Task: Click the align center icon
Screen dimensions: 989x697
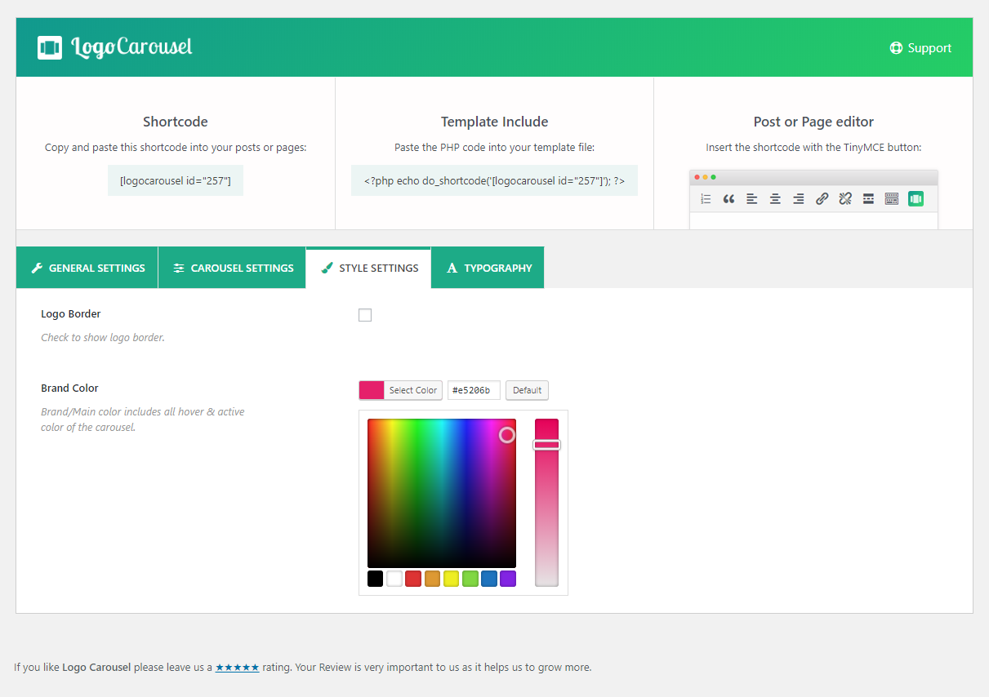Action: tap(775, 198)
